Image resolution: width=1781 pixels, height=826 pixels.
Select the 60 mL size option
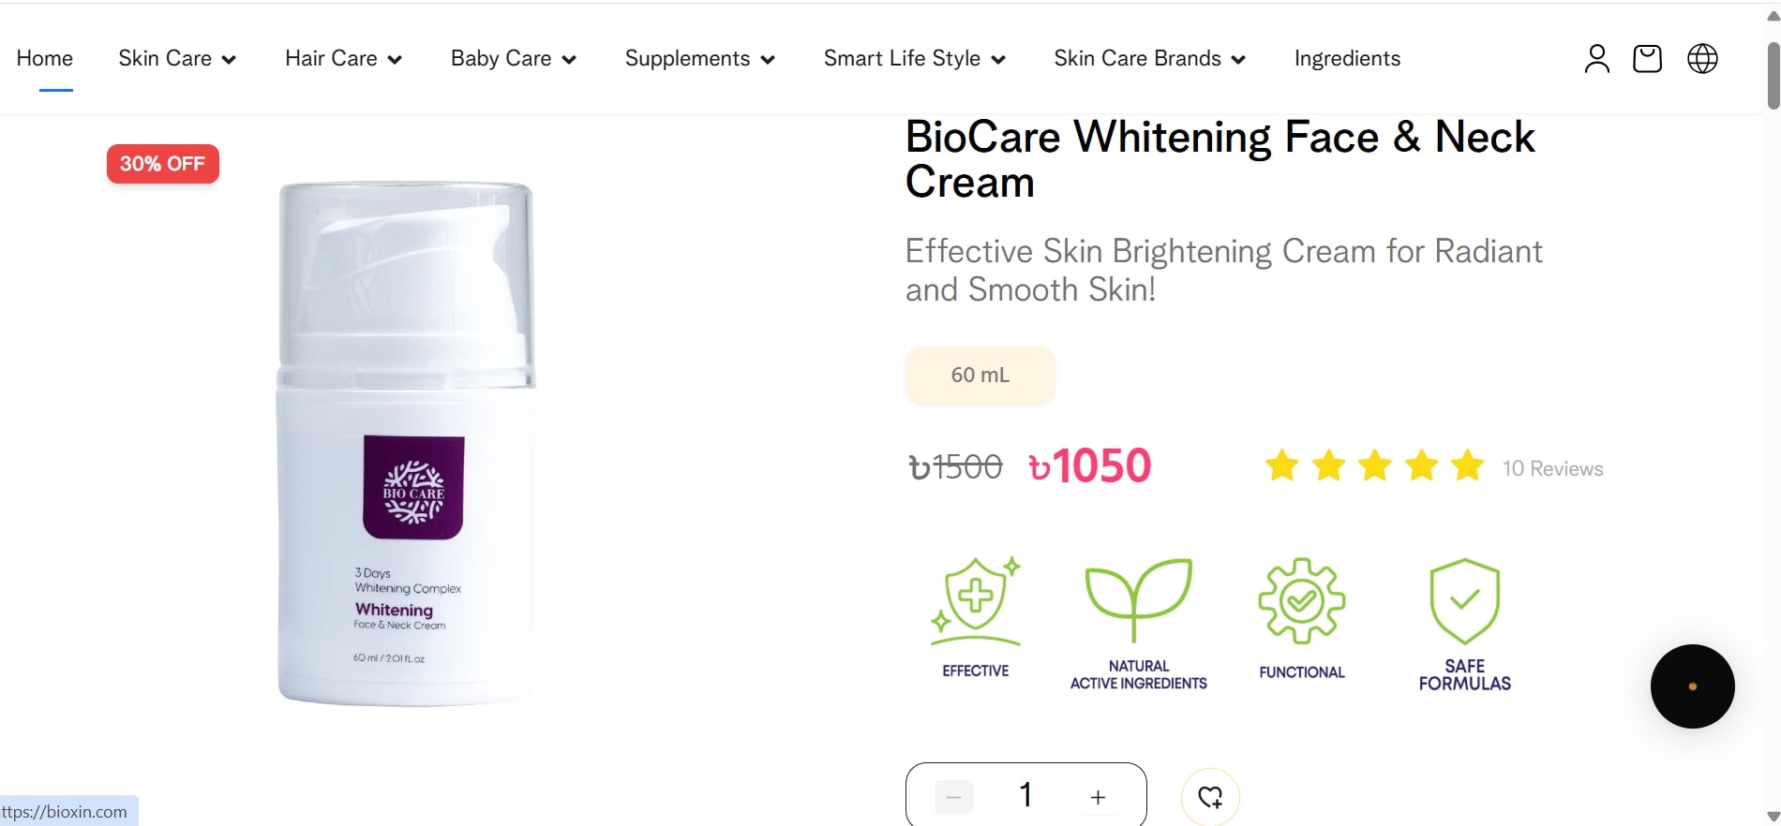click(x=980, y=376)
